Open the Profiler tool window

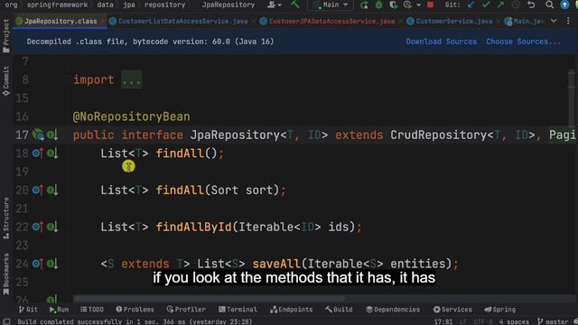[x=186, y=310]
